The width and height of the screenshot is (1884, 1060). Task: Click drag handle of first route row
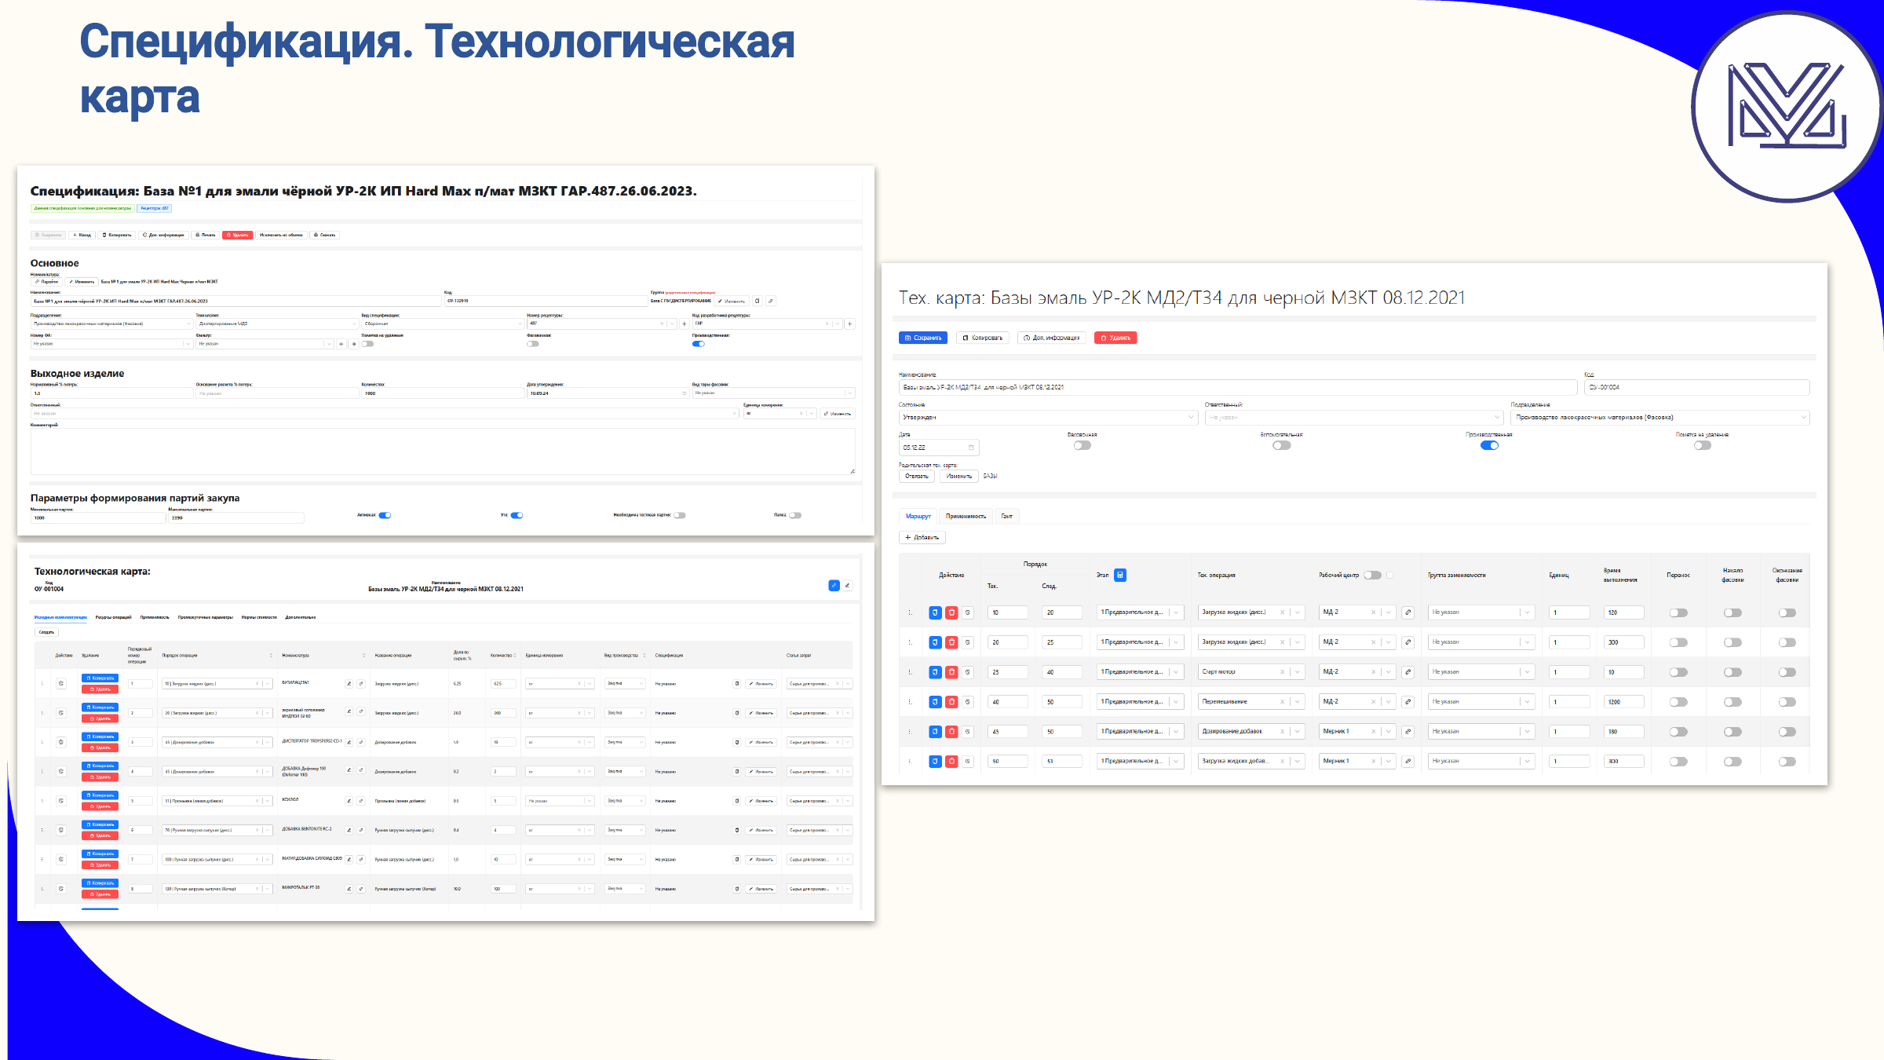click(911, 612)
